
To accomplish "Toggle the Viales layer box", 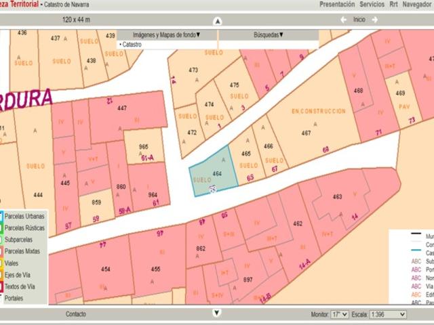I will point(2,263).
